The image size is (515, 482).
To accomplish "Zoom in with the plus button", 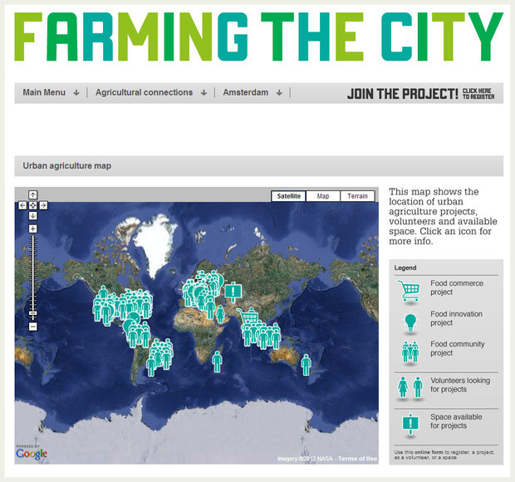I will 33,229.
